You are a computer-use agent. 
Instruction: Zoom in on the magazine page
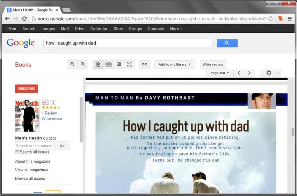tap(72, 64)
